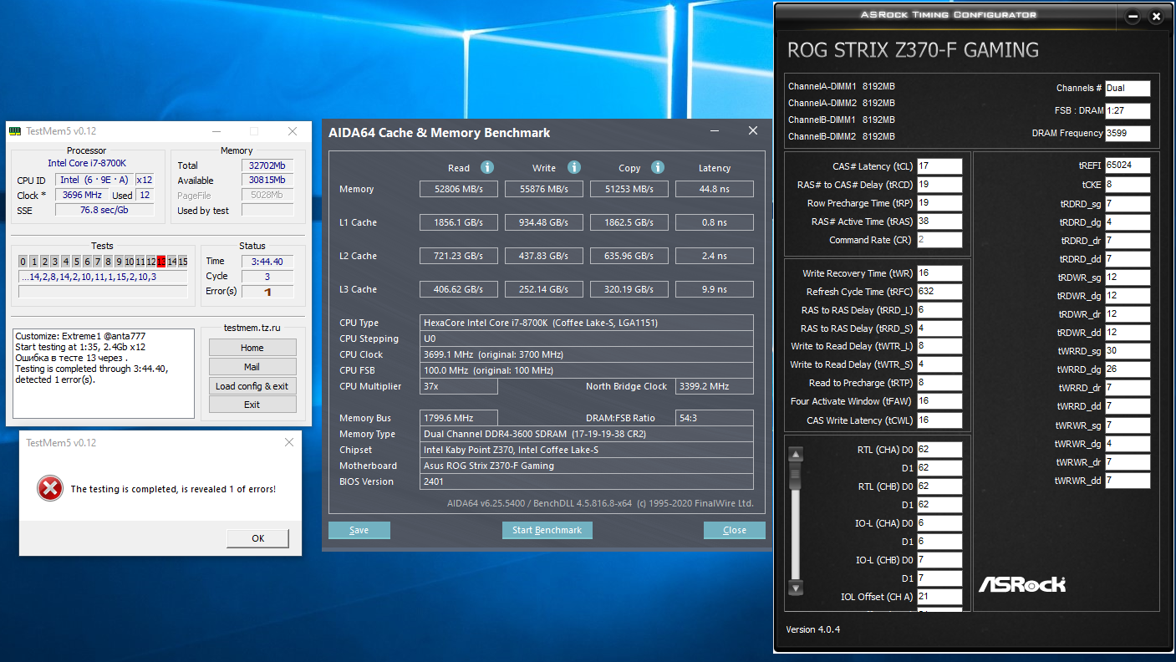Edit the tRDWR_sg field value

(1128, 278)
